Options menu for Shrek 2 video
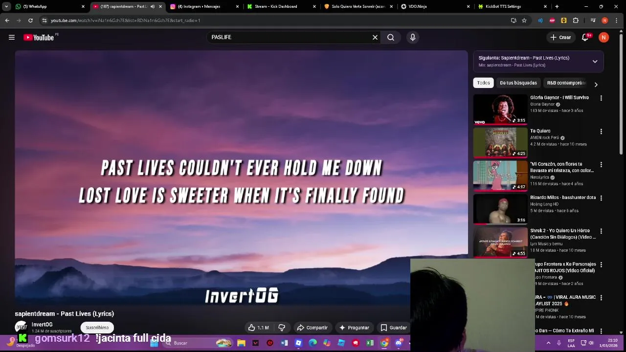Screen dimensions: 626x352 (601, 231)
